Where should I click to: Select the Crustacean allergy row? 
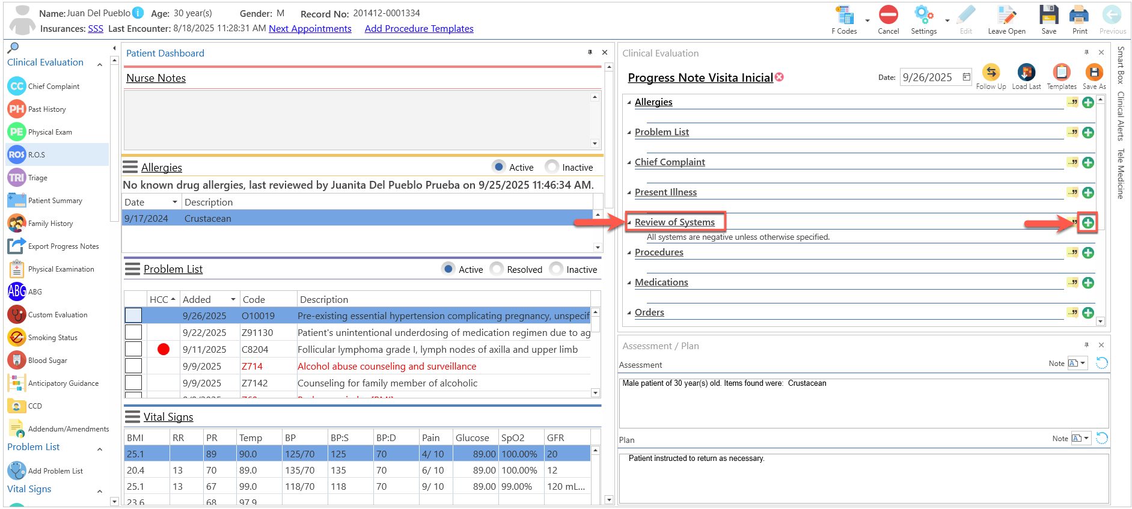[x=358, y=218]
